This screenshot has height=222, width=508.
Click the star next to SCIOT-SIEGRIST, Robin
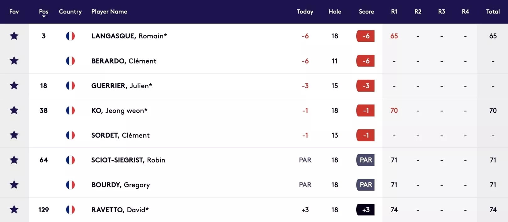pyautogui.click(x=14, y=160)
